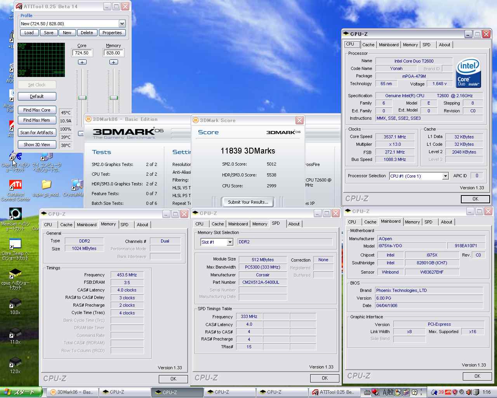Click the ATITool tray icon
Viewport: 497px width, 398px height.
(x=434, y=392)
